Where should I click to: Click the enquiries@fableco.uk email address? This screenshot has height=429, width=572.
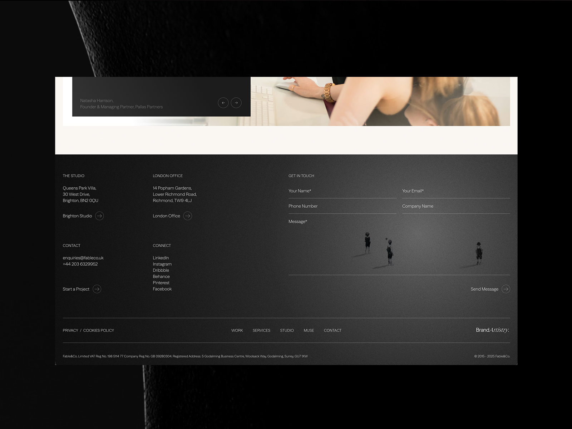83,258
